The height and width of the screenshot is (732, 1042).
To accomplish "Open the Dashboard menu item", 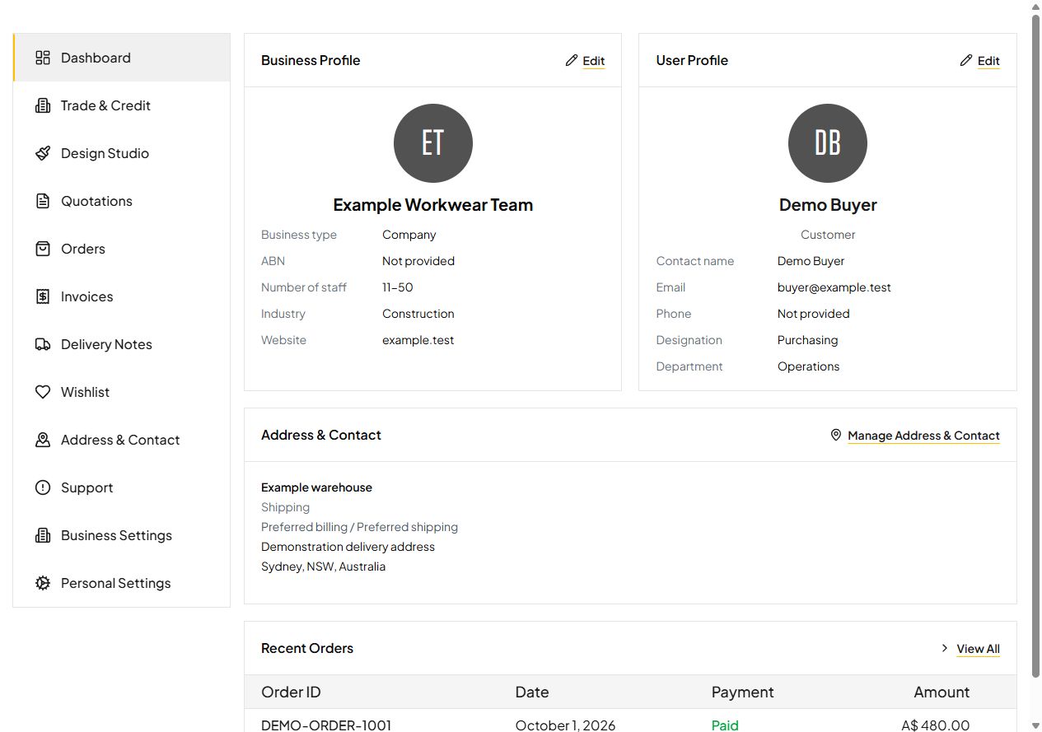I will click(122, 58).
